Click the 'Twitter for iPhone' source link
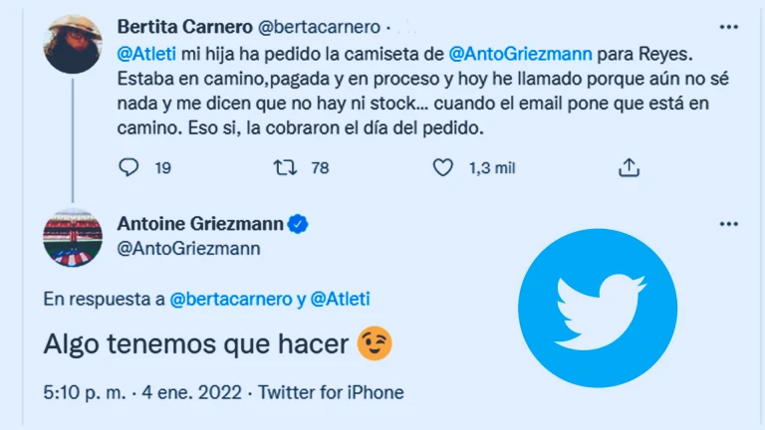This screenshot has width=765, height=430. coord(331,392)
